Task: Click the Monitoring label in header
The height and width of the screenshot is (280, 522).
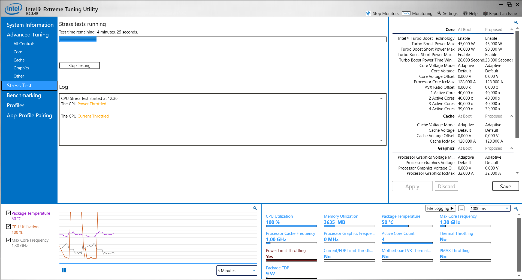Action: [x=422, y=14]
